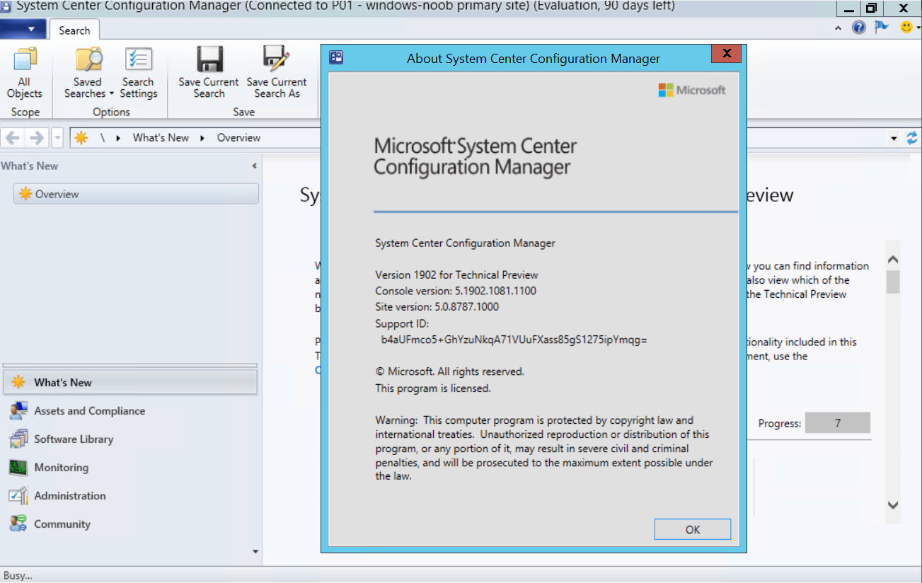This screenshot has width=922, height=583.
Task: Click Version 1902 for Technical Preview text
Action: point(456,275)
